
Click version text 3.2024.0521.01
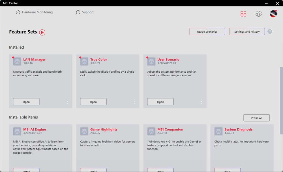[x=167, y=63]
